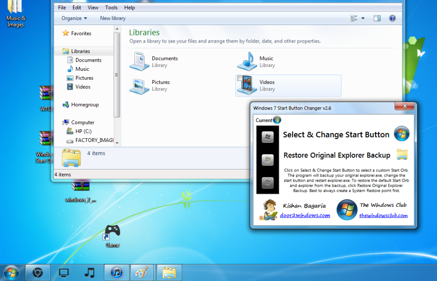
Task: Click navigation pane scrollbar down arrow
Action: 117,143
